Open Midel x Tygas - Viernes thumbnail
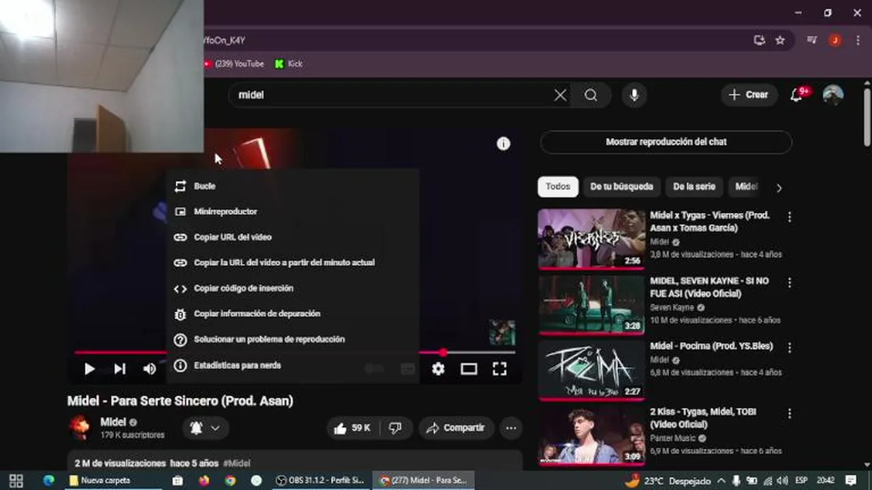This screenshot has height=490, width=872. click(591, 239)
